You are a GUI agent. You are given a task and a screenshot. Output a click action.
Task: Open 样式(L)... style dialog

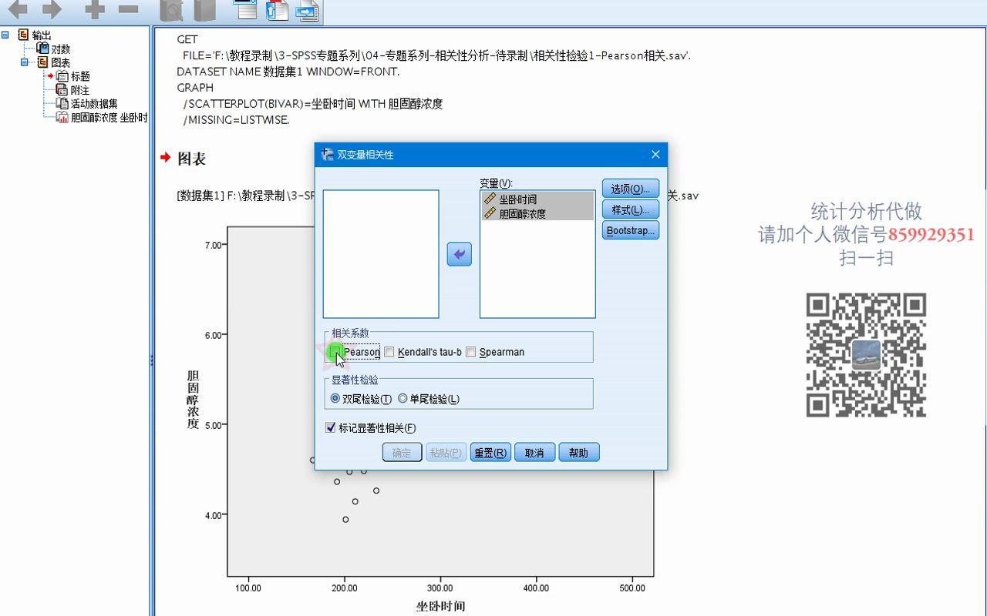pyautogui.click(x=631, y=209)
